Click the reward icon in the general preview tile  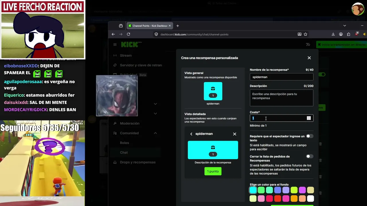pyautogui.click(x=213, y=89)
